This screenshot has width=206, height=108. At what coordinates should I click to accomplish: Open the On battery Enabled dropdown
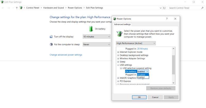(x=143, y=71)
